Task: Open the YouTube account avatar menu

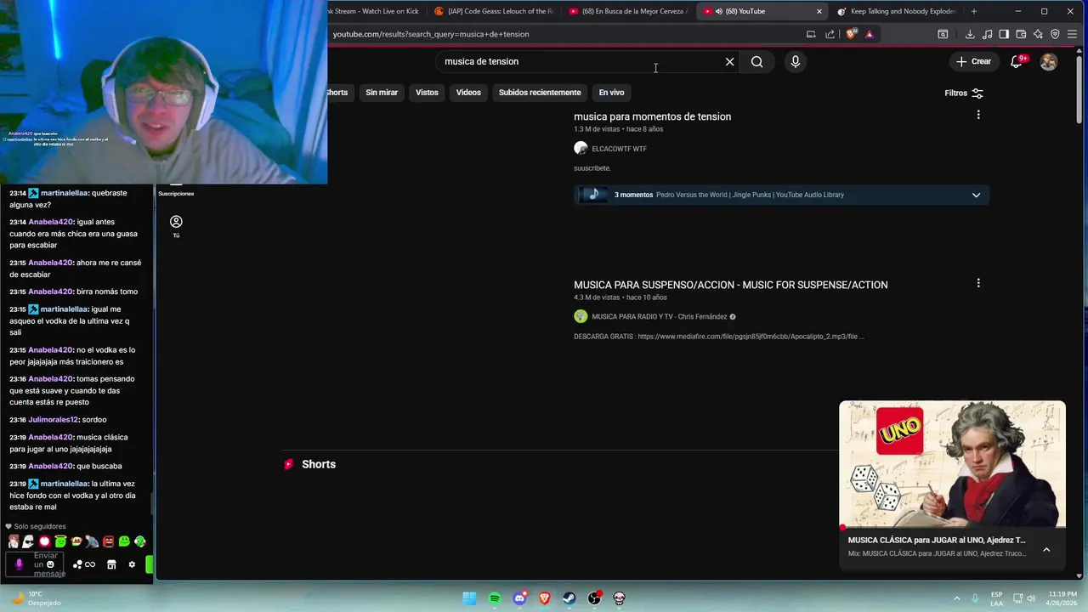Action: tap(1049, 61)
